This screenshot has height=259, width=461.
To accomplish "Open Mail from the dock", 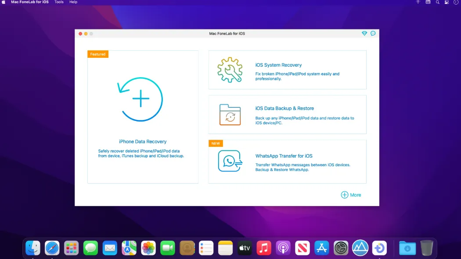I will click(110, 248).
